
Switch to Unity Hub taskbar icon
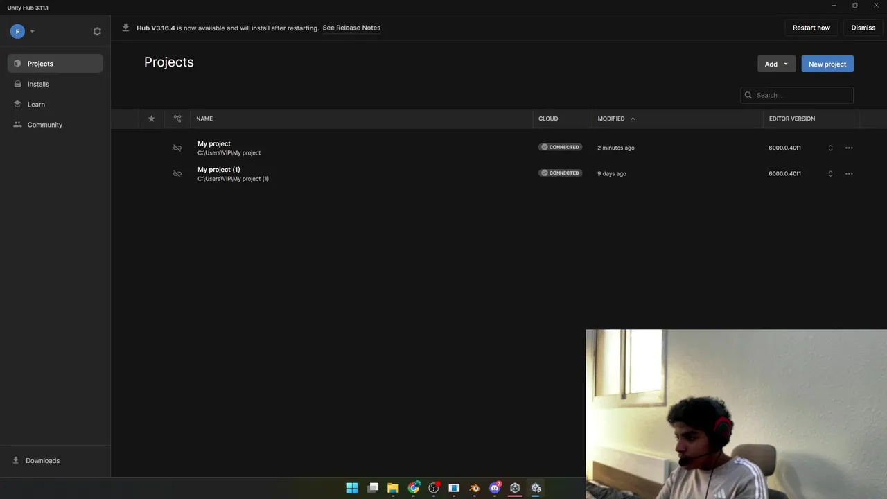click(515, 488)
